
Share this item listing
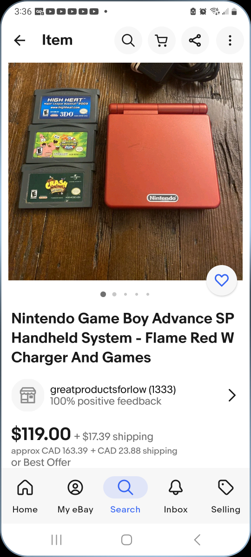[195, 40]
